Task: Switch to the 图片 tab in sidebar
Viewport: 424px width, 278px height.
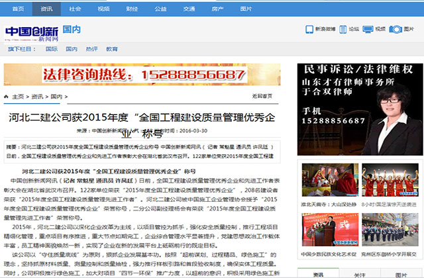Action: click(403, 273)
